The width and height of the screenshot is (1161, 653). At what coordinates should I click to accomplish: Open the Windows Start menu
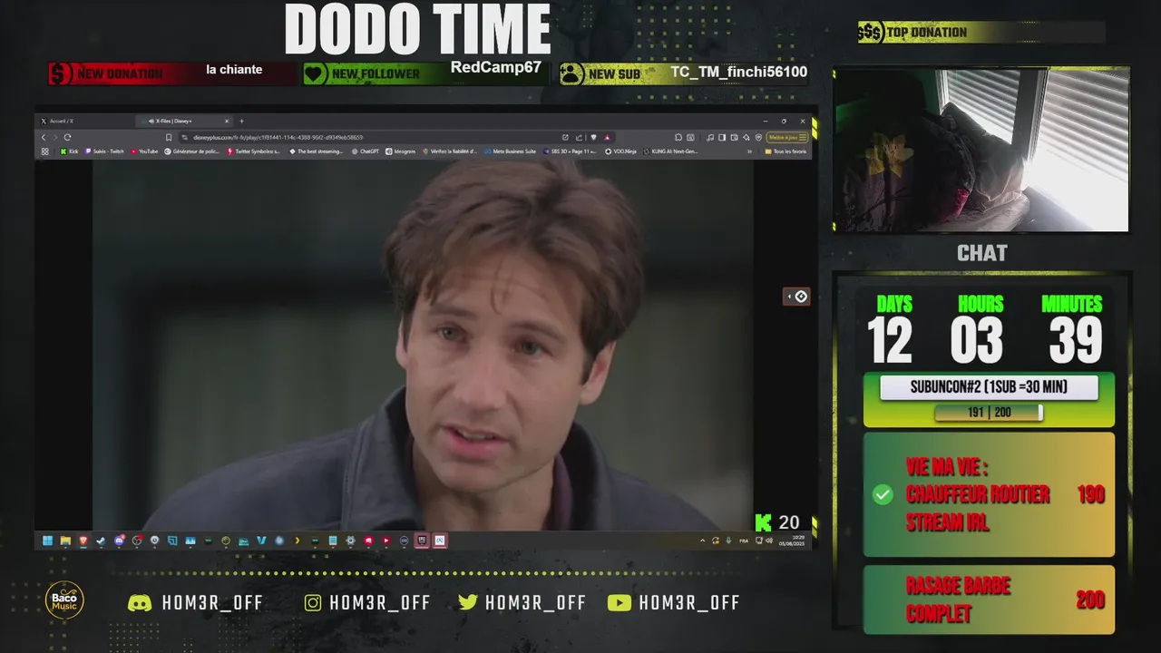48,541
